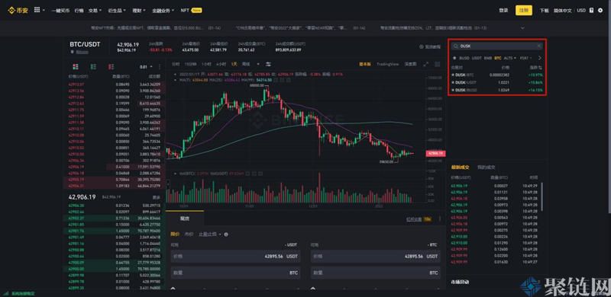The image size is (611, 297).
Task: Clear the DUSK search field
Action: pyautogui.click(x=539, y=46)
